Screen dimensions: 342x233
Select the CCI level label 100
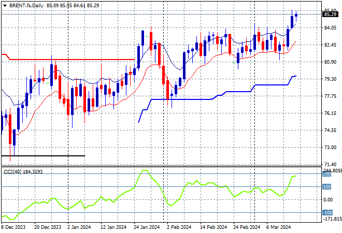click(327, 187)
